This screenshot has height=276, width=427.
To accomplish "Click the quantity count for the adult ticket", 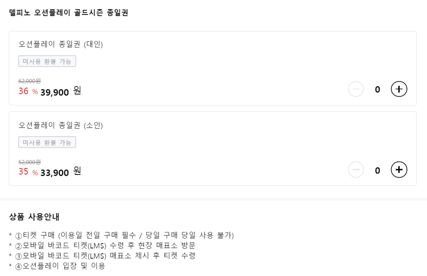I will point(378,89).
